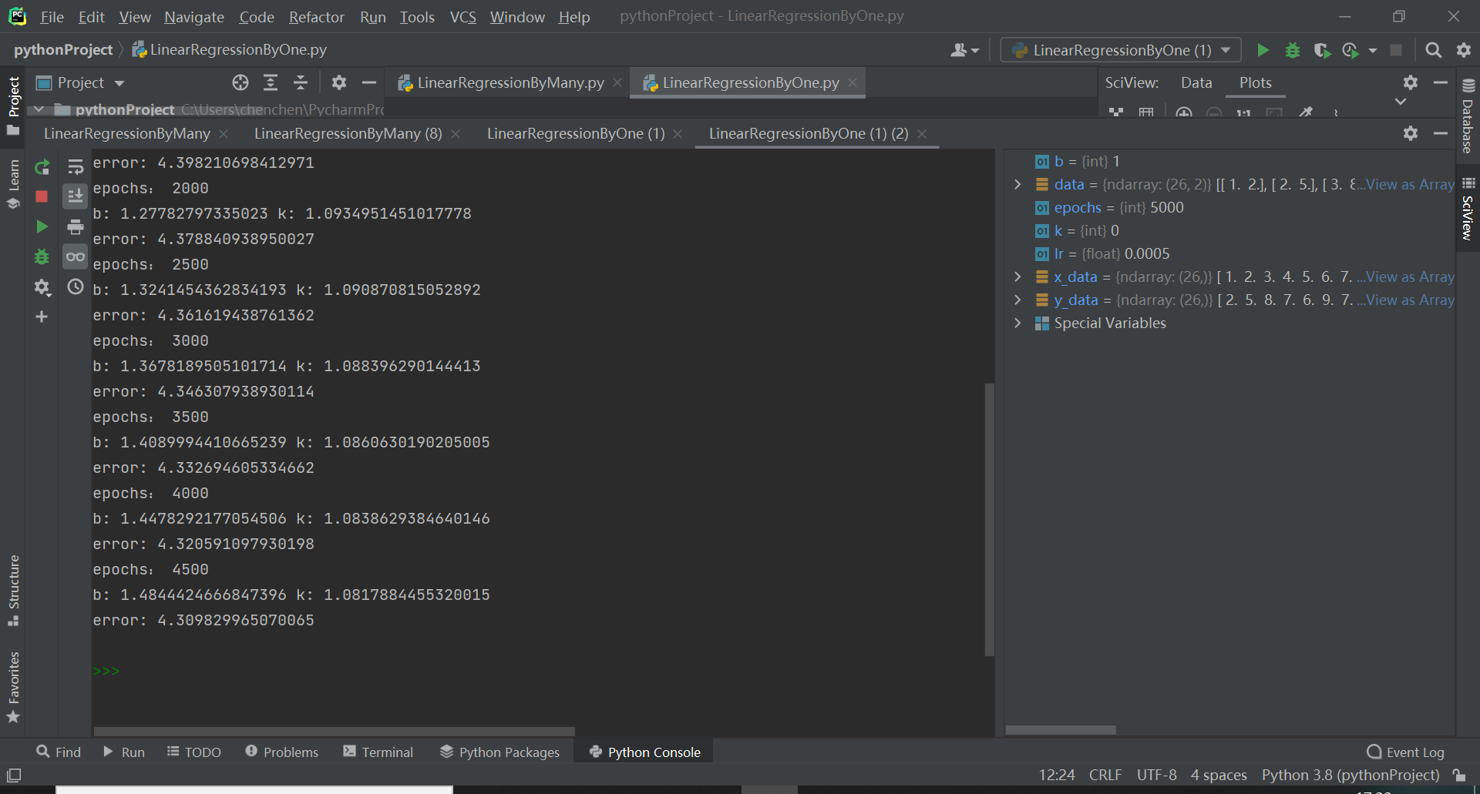The height and width of the screenshot is (794, 1480).
Task: Open the Event Log
Action: click(x=1405, y=752)
